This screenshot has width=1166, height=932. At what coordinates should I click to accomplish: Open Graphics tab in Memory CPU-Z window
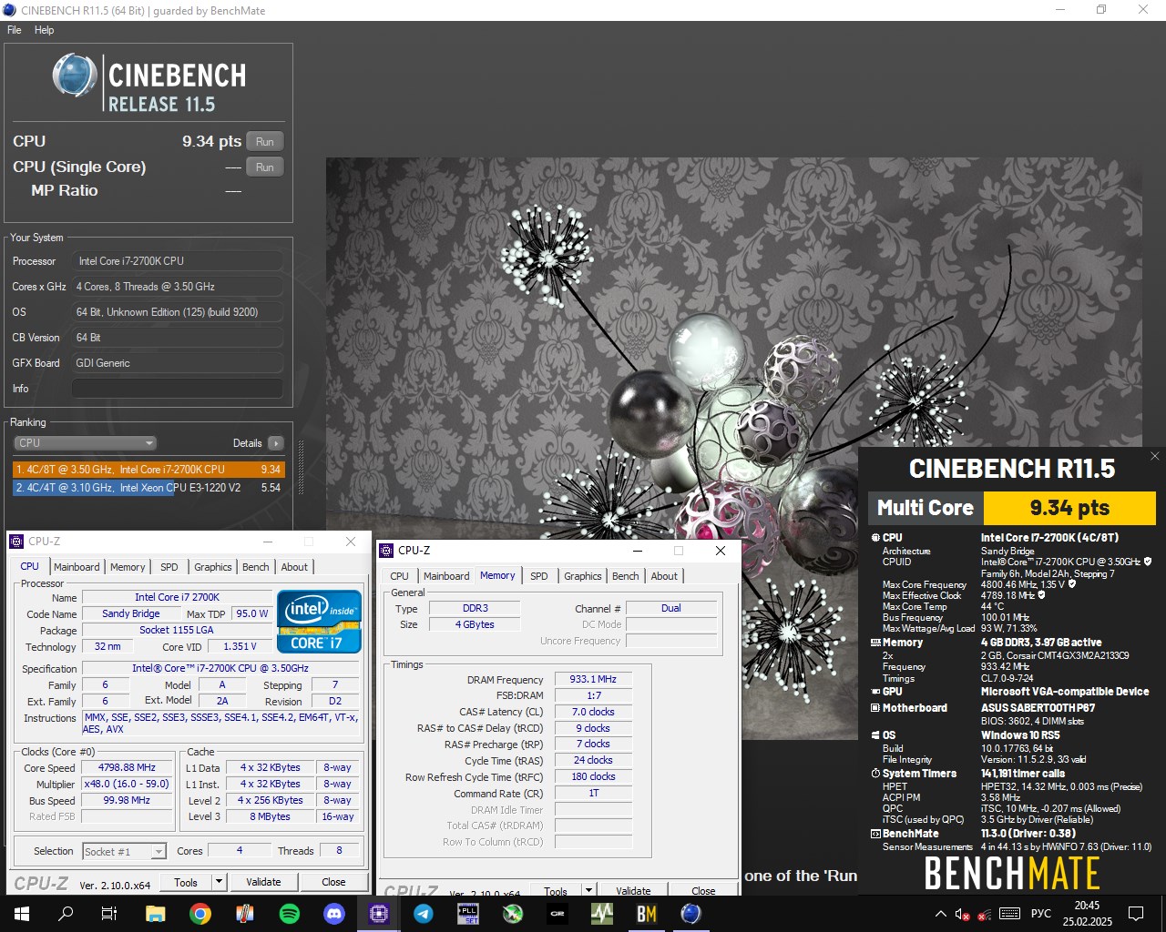(583, 576)
